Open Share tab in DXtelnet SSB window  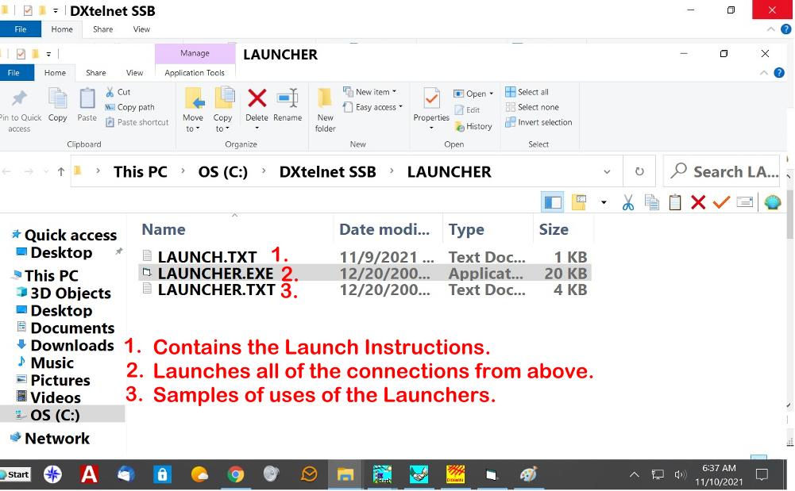point(103,29)
